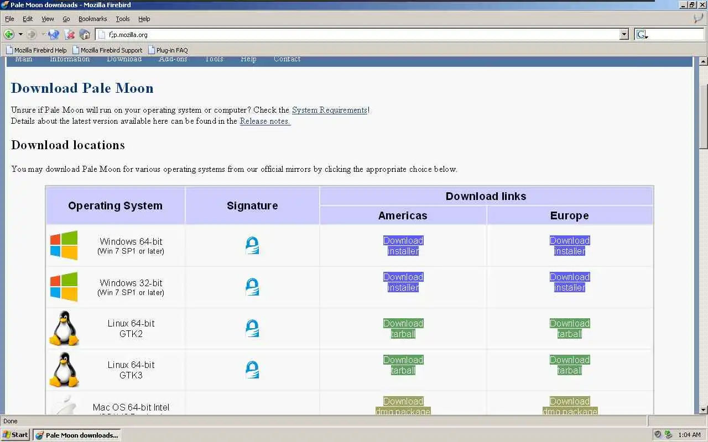Click the Information site navigation link
The height and width of the screenshot is (442, 708).
coord(70,59)
